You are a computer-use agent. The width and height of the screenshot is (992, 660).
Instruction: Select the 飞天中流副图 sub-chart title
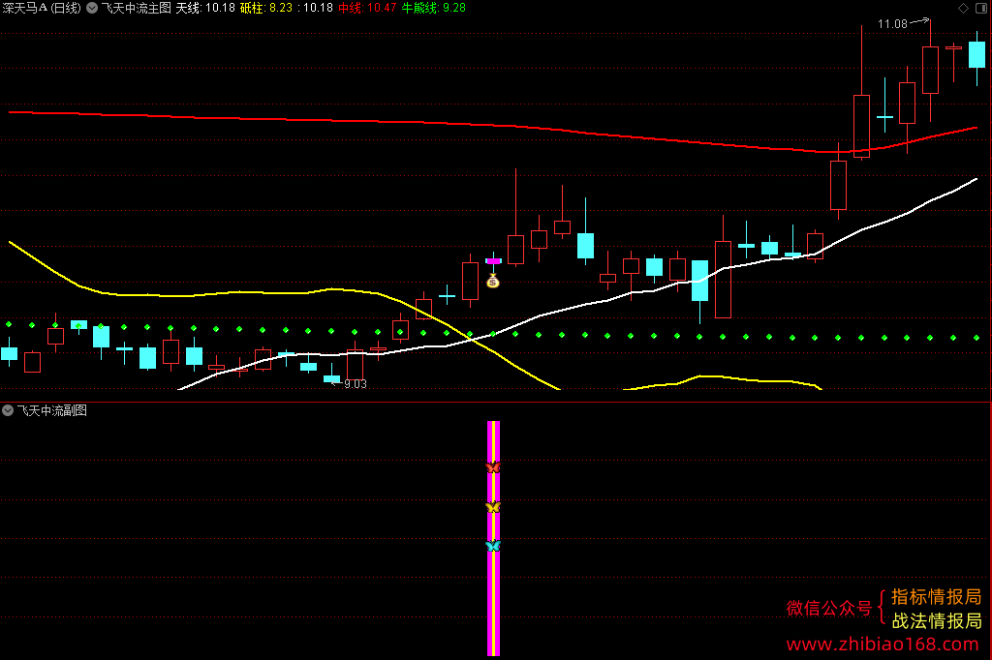[x=52, y=410]
